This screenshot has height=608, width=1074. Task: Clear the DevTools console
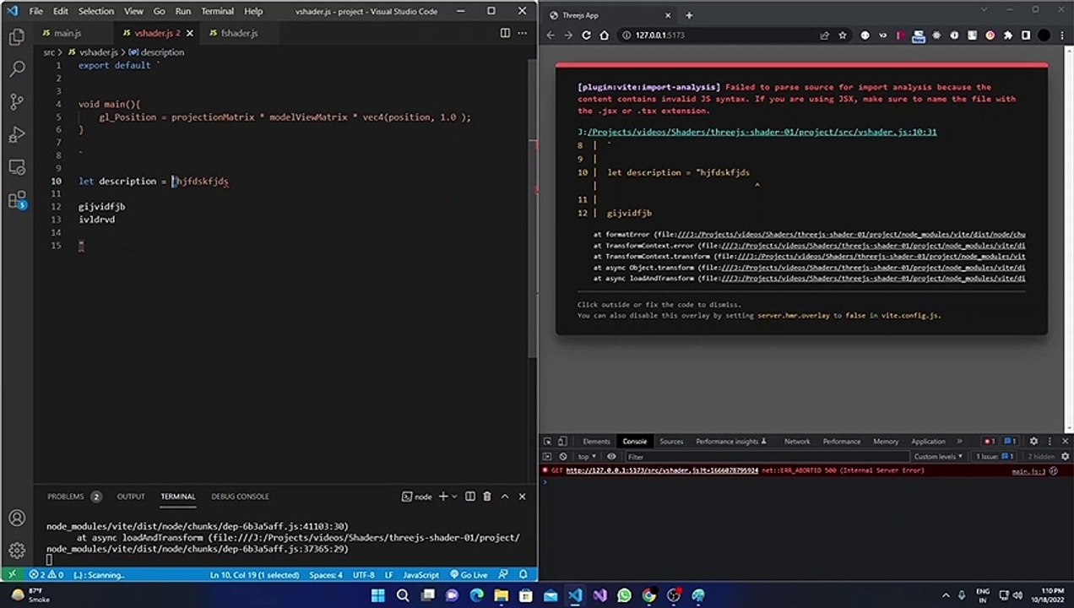click(x=563, y=457)
